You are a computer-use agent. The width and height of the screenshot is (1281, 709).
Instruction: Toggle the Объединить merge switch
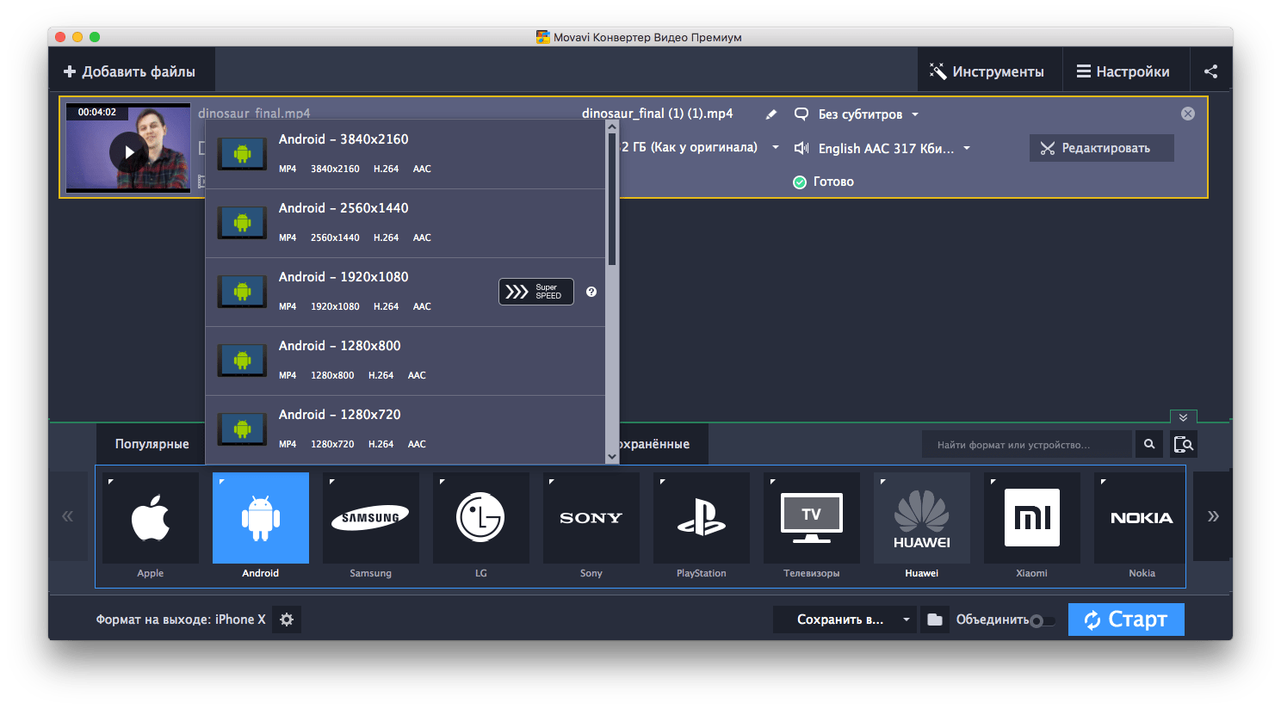pos(1042,620)
